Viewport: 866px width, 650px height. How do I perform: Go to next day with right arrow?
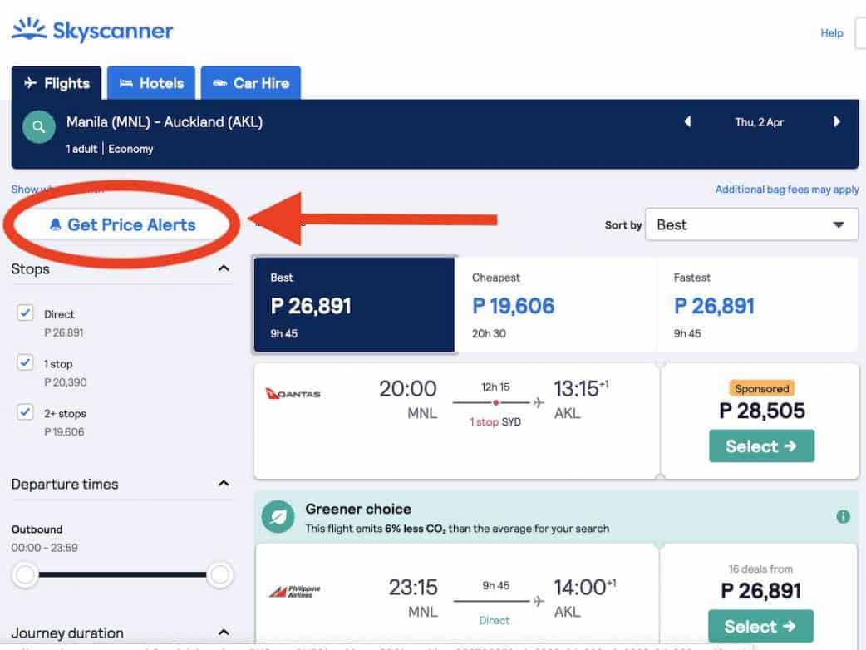coord(837,122)
